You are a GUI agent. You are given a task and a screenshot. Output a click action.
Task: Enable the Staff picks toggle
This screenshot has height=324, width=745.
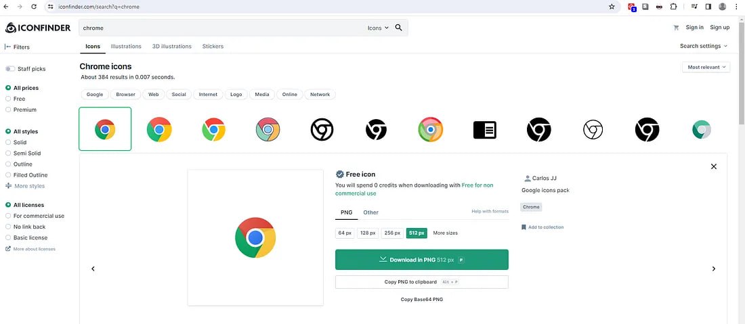[x=10, y=69]
